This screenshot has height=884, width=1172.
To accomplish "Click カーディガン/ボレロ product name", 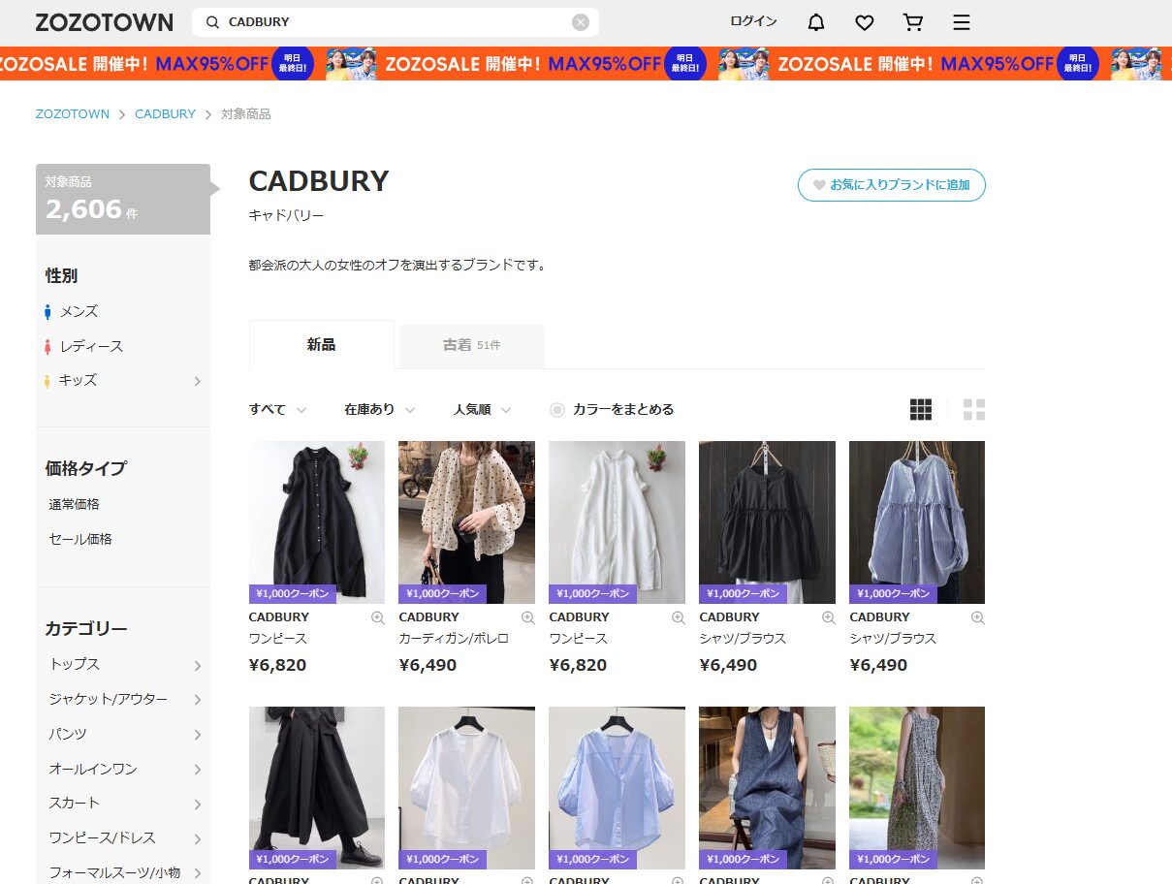I will pos(454,639).
